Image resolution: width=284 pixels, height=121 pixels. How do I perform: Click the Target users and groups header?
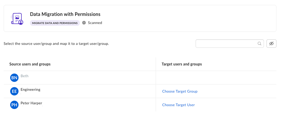(182, 64)
